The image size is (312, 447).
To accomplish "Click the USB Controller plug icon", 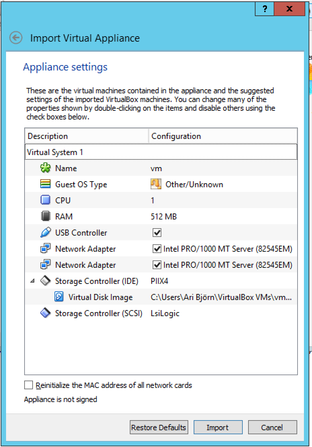I will point(45,233).
